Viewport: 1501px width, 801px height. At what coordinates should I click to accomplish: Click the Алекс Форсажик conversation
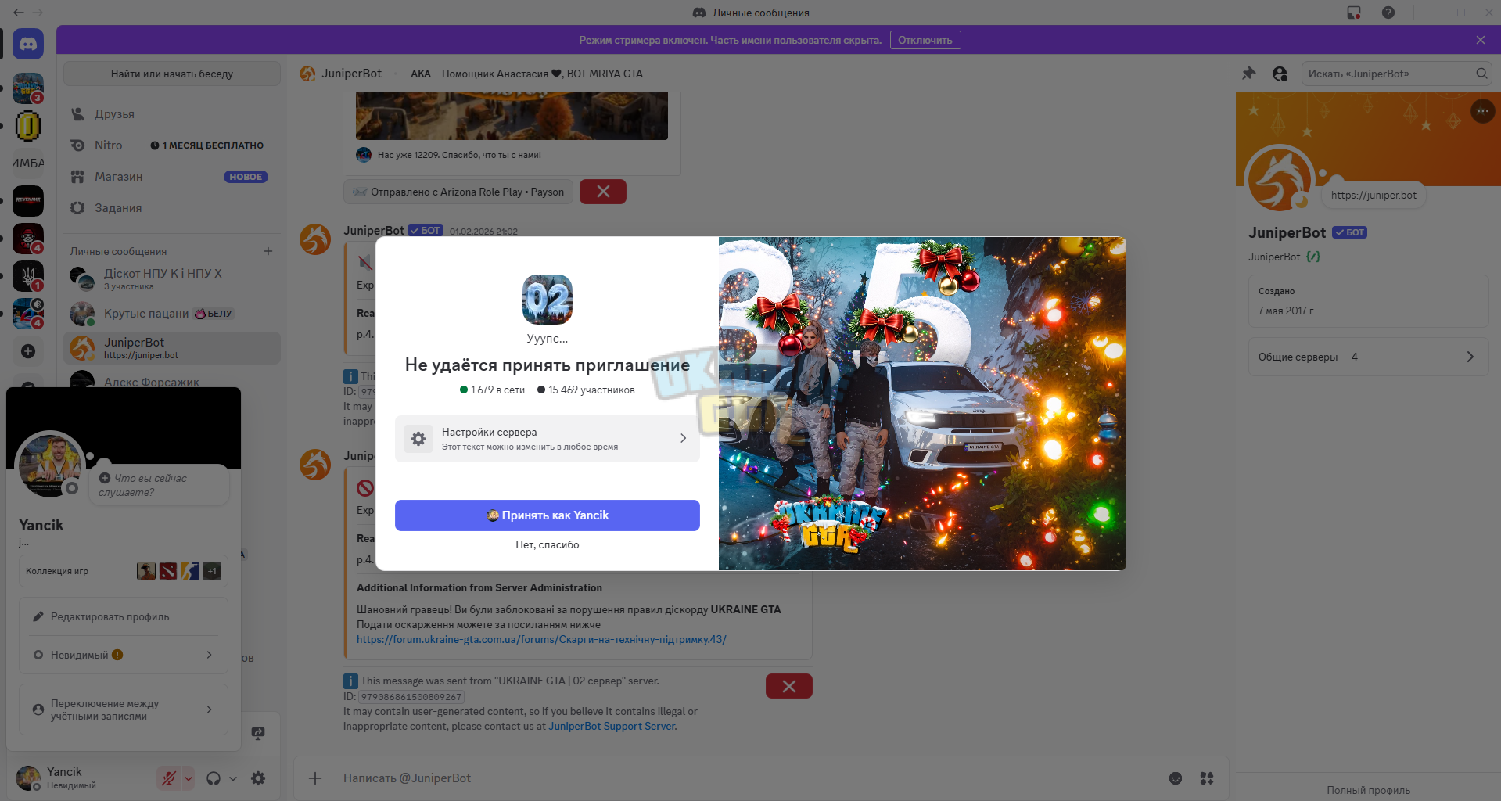click(172, 381)
